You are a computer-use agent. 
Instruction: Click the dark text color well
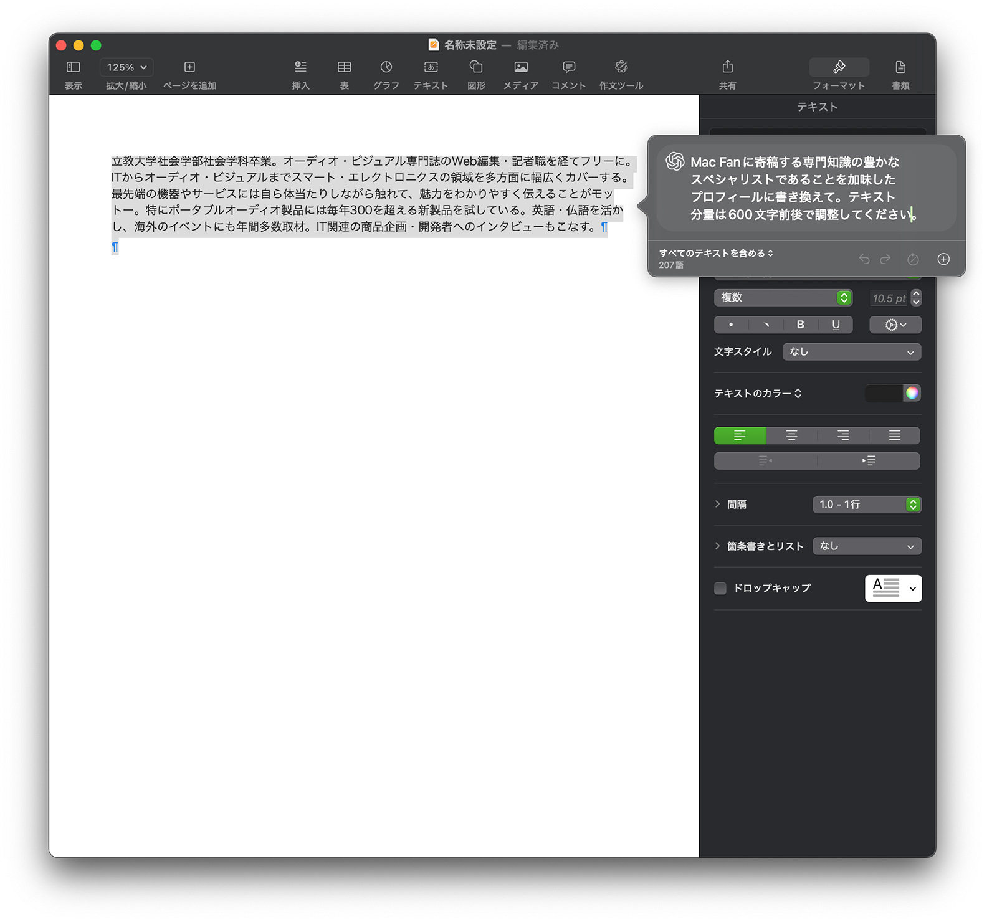click(x=883, y=393)
